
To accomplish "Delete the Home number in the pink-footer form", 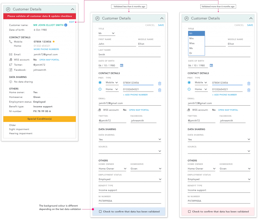I will [x=249, y=90].
